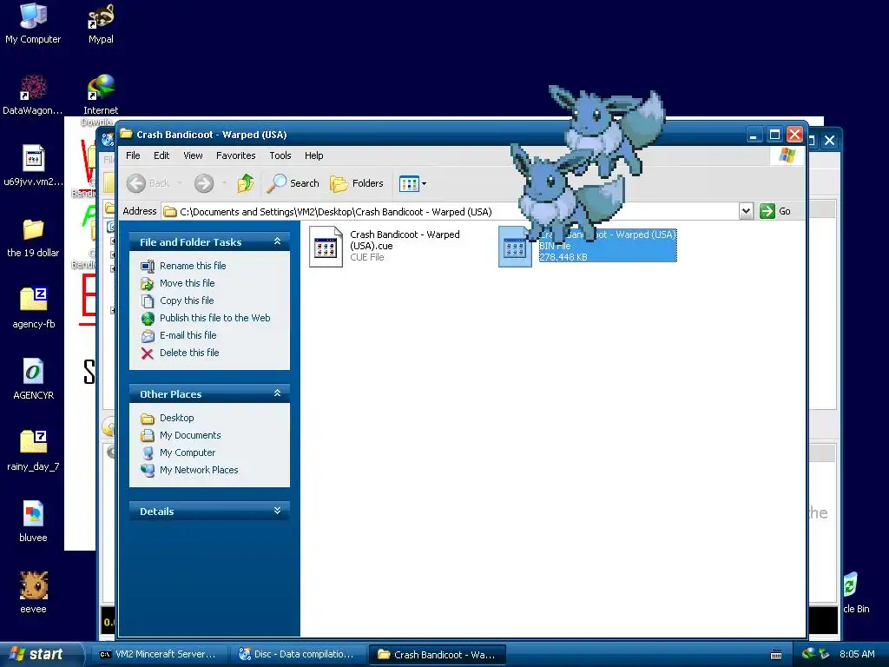
Task: Select the rainy_day_7 archive on the desktop
Action: (x=33, y=451)
